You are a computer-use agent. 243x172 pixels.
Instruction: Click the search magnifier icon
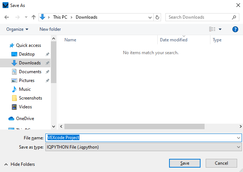pyautogui.click(x=234, y=17)
